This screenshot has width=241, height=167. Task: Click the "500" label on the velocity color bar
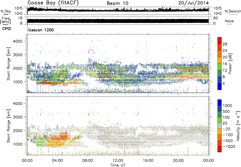(226, 112)
